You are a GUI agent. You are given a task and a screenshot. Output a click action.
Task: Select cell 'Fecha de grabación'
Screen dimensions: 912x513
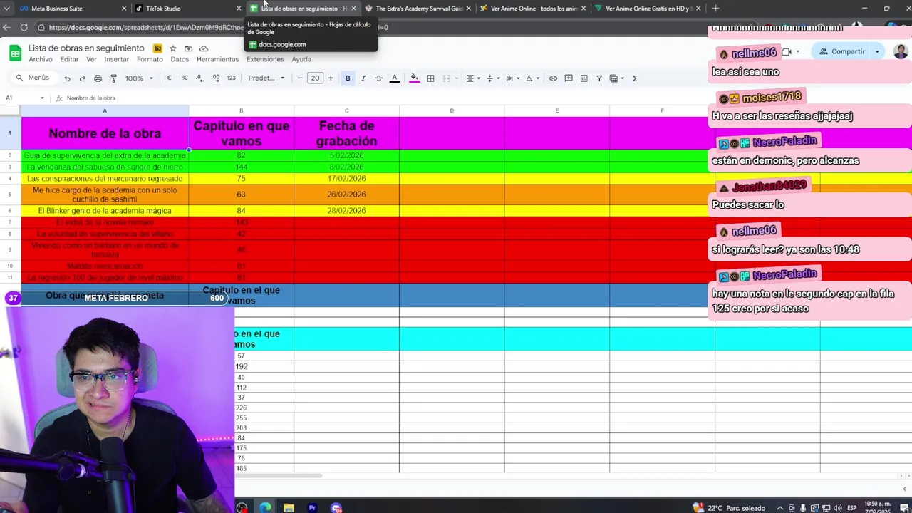[346, 133]
